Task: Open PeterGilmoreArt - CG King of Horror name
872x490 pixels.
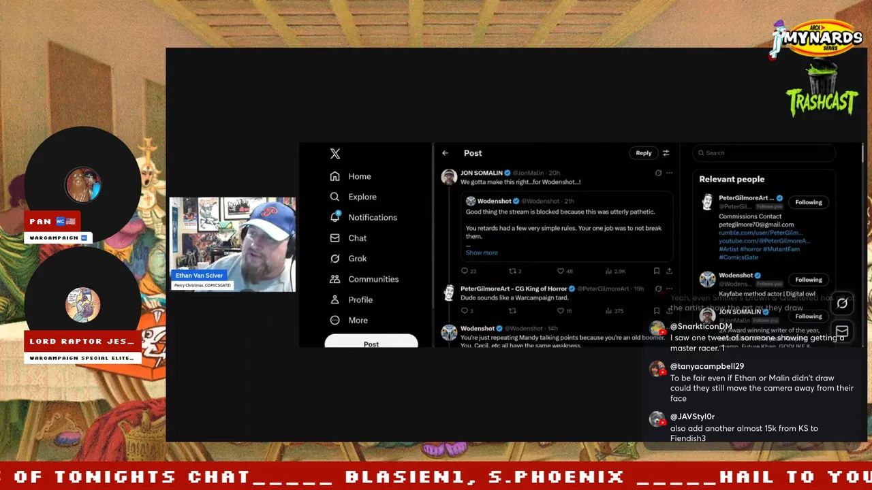Action: point(514,289)
